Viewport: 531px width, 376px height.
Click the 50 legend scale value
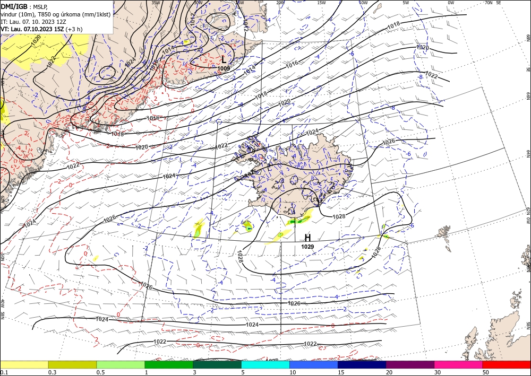coord(486,372)
